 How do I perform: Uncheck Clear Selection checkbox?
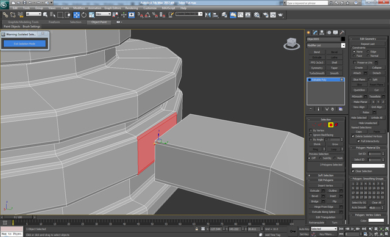pos(353,171)
